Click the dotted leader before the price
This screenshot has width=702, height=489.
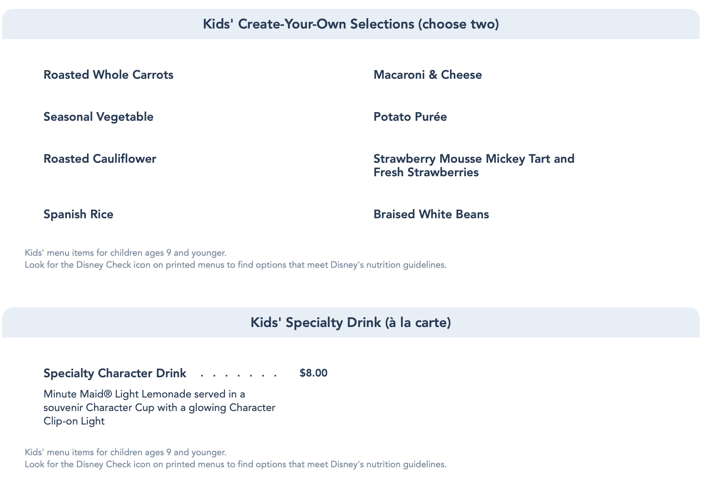coord(239,375)
